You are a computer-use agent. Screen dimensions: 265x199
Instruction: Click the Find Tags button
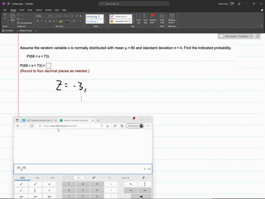pos(145,18)
